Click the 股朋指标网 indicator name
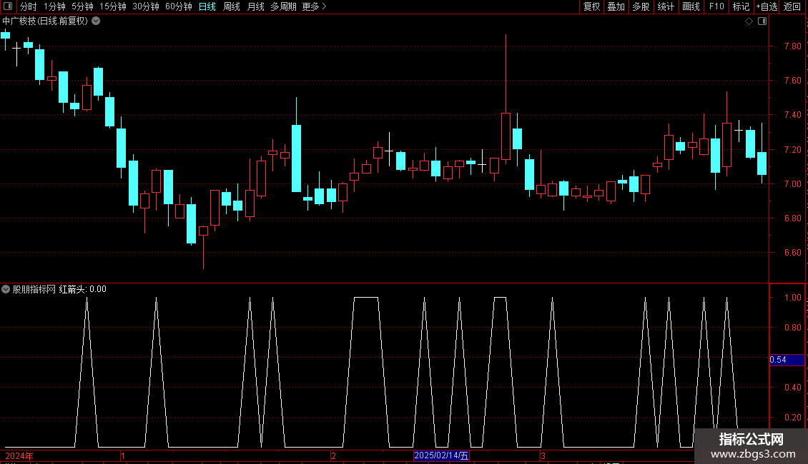808x464 pixels. pyautogui.click(x=34, y=289)
